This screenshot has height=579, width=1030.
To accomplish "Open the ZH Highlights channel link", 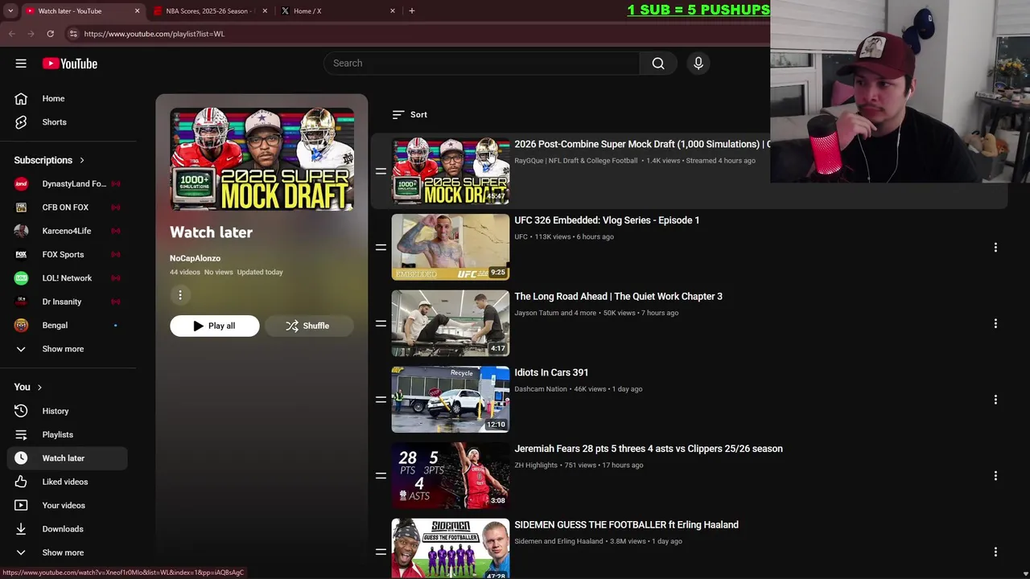I will pos(536,465).
